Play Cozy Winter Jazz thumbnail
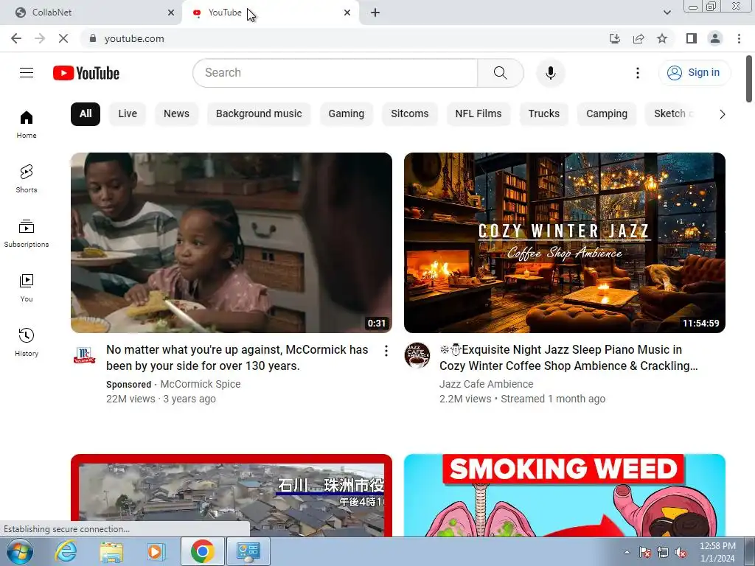This screenshot has width=755, height=566. pos(565,242)
